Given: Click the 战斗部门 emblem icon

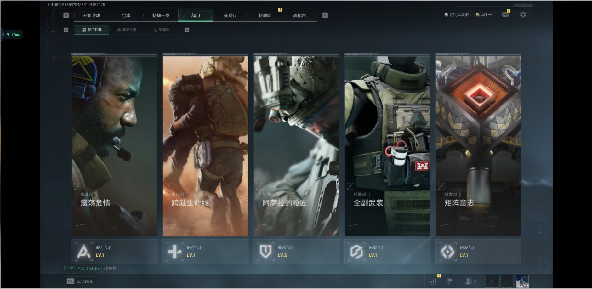Looking at the screenshot, I should coord(83,252).
